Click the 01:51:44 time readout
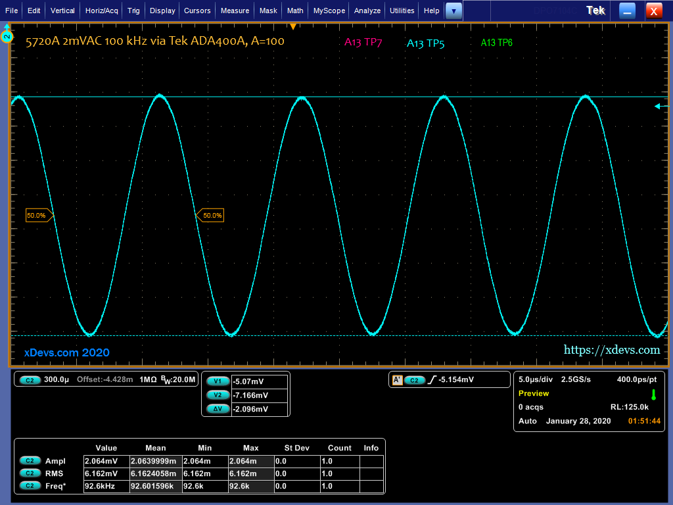The height and width of the screenshot is (505, 673). [644, 421]
